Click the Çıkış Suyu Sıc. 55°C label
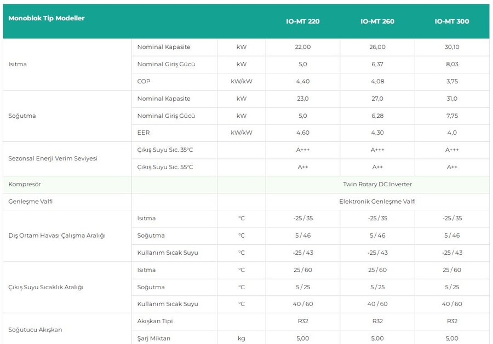 [165, 167]
